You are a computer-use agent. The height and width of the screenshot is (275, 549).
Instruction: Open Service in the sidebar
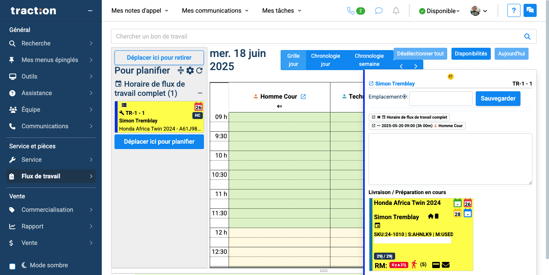[51, 160]
